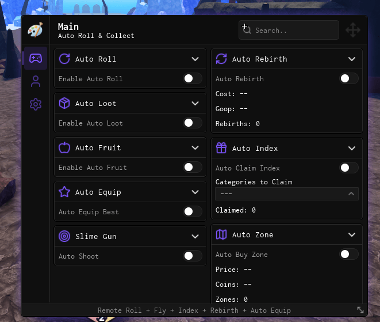The width and height of the screenshot is (380, 322).
Task: Click the Coins: -- value text
Action: [233, 285]
